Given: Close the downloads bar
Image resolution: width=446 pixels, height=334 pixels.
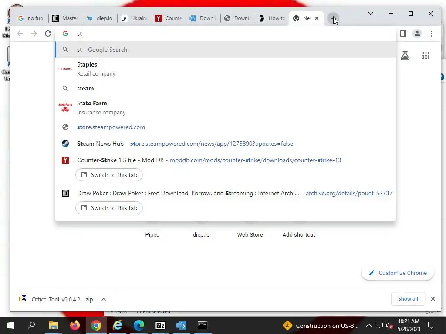Looking at the screenshot, I should pyautogui.click(x=432, y=299).
